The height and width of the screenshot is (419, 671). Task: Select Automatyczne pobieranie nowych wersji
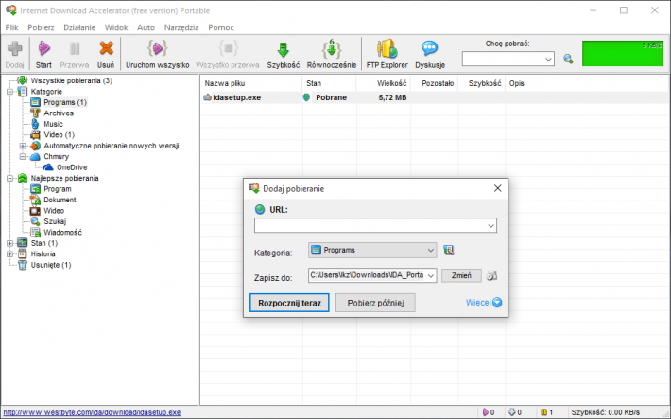[x=112, y=146]
